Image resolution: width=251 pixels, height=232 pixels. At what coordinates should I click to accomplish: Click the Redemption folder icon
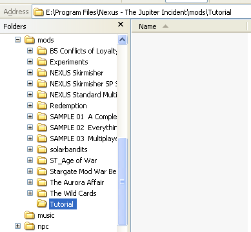pyautogui.click(x=42, y=106)
